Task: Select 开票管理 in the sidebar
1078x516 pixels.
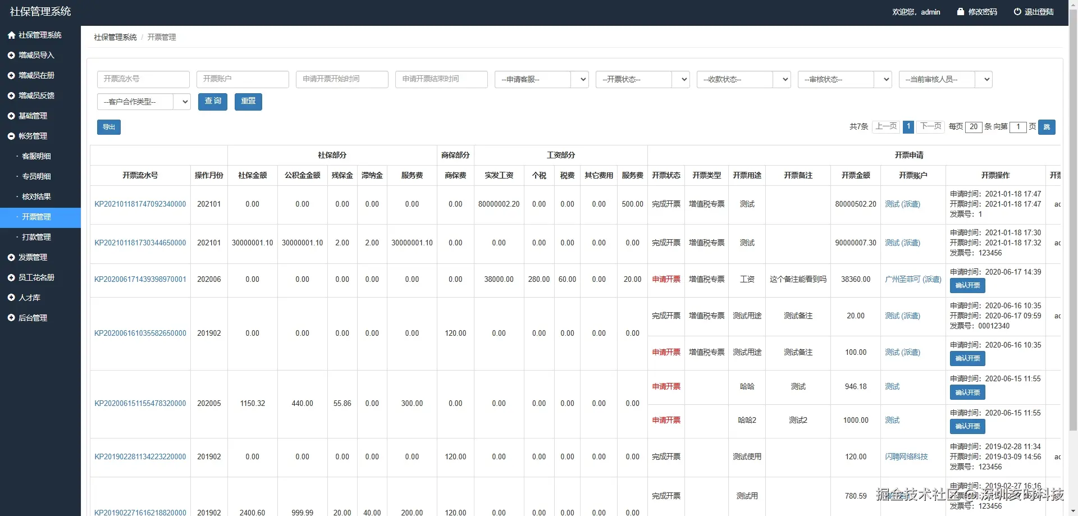Action: pos(40,217)
